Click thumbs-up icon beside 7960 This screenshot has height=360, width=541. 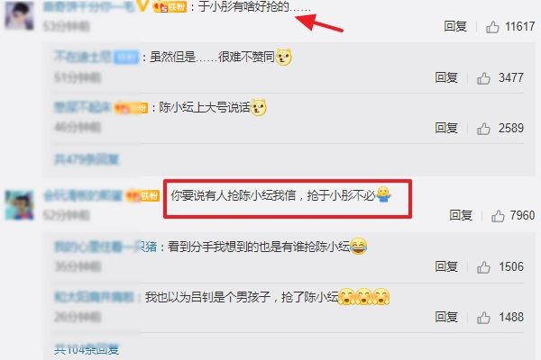coord(498,216)
